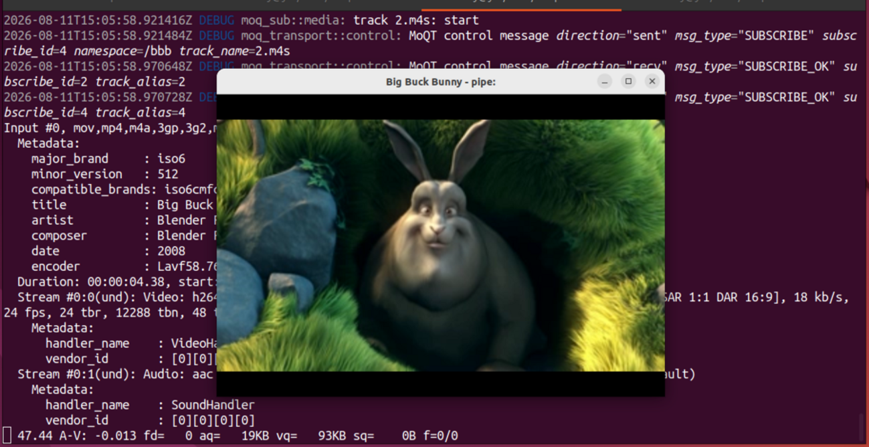Click the timestamp '2026-08-11T15:05:58.921416Z'
The height and width of the screenshot is (447, 869).
pos(98,20)
